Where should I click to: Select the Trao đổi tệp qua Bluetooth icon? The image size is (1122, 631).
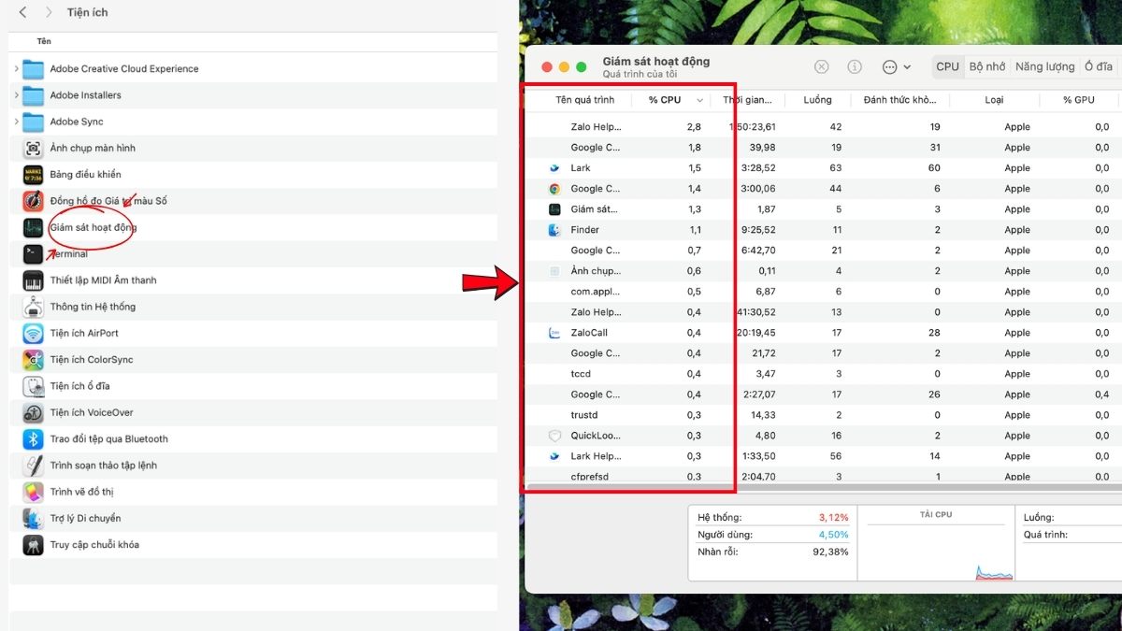(x=34, y=439)
